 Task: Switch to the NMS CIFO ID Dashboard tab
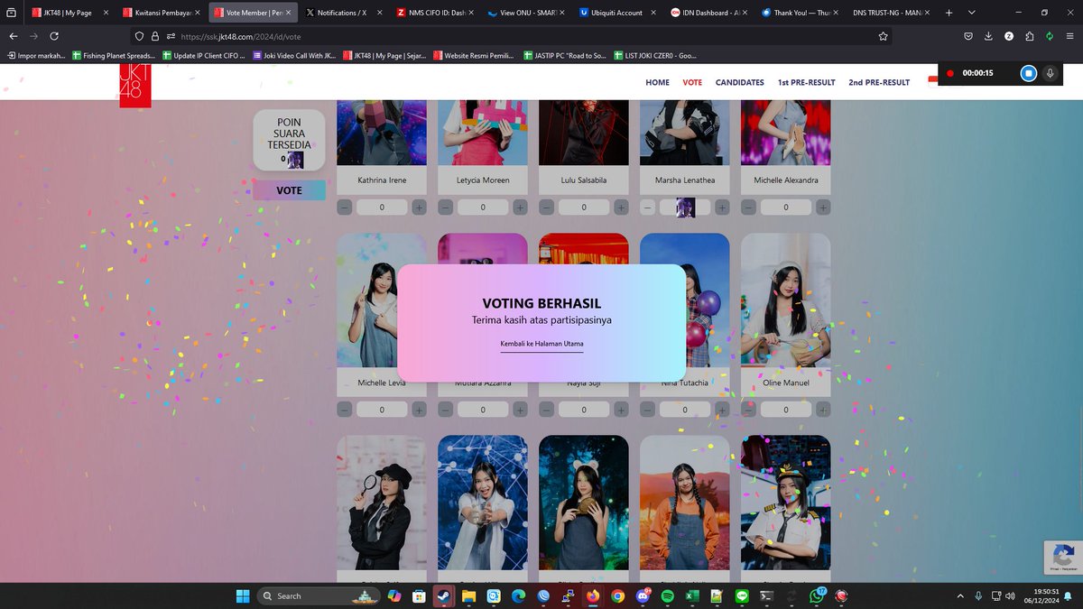(x=436, y=13)
